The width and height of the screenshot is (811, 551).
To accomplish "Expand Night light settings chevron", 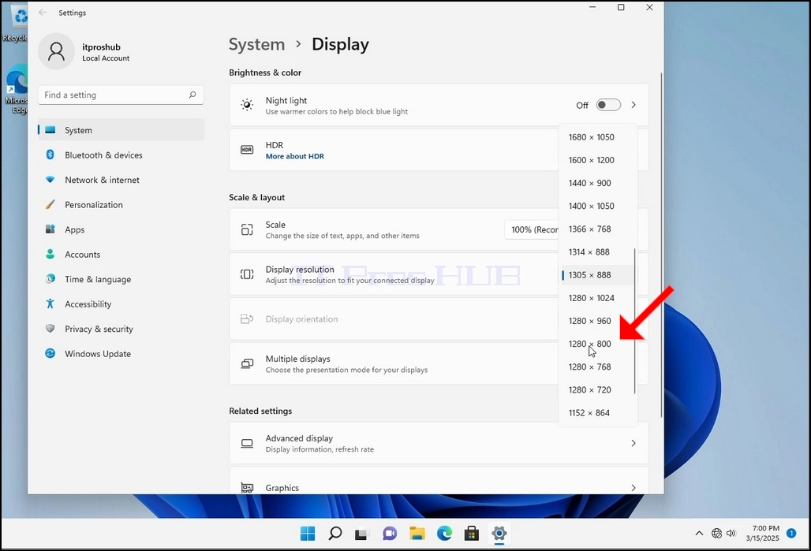I will pos(633,105).
